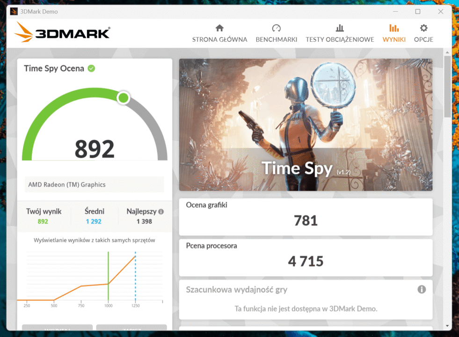This screenshot has width=459, height=337.
Task: Switch to the WYNIKI section
Action: click(394, 33)
